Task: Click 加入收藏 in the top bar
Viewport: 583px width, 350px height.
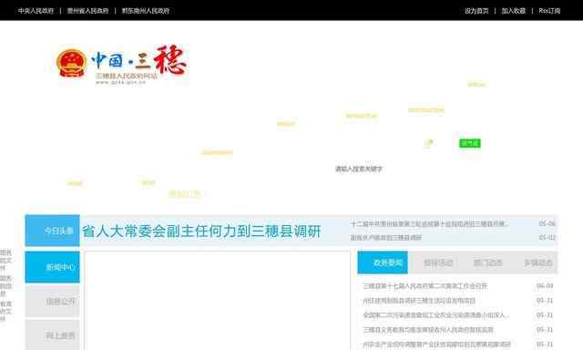Action: click(x=514, y=11)
